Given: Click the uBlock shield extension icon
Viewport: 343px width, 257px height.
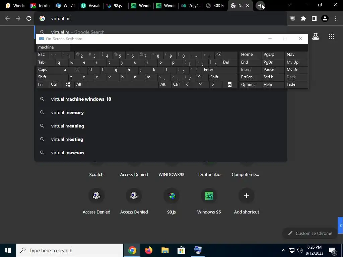Looking at the screenshot, I should coord(292,19).
